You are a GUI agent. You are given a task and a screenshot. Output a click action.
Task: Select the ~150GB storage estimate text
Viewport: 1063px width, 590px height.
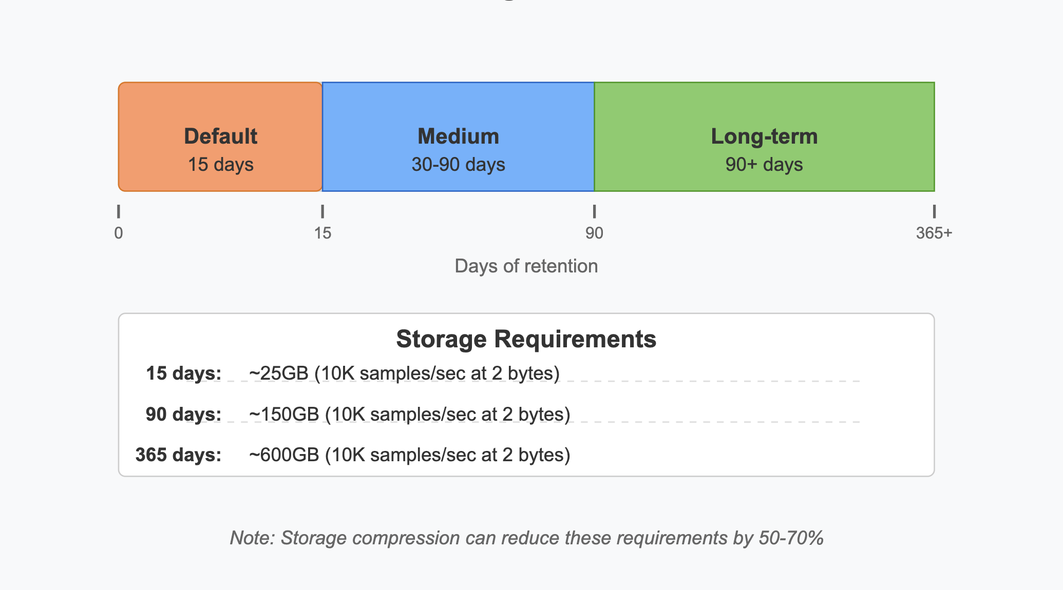click(409, 414)
